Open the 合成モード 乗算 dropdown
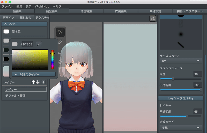The image size is (207, 133). tap(181, 128)
